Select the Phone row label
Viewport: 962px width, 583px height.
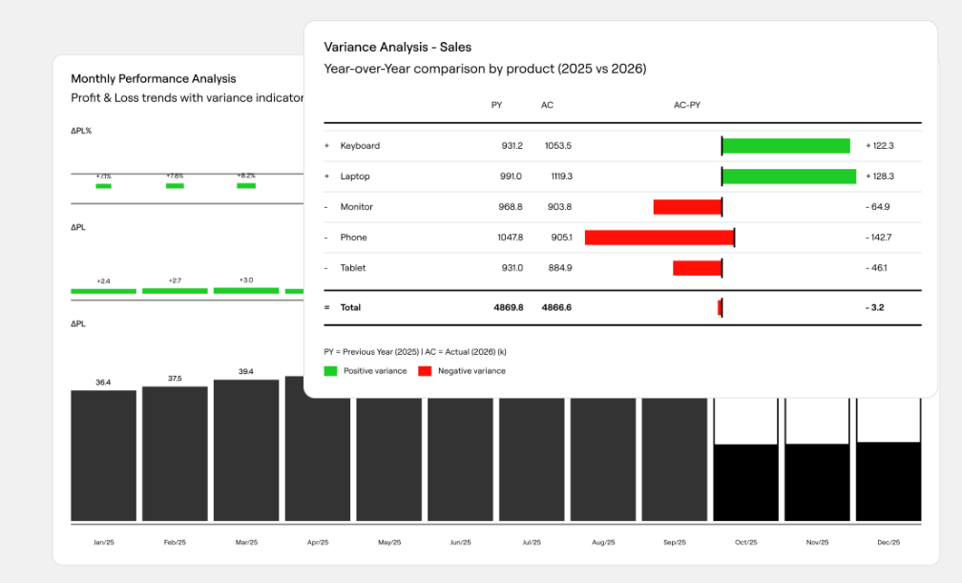coord(353,238)
